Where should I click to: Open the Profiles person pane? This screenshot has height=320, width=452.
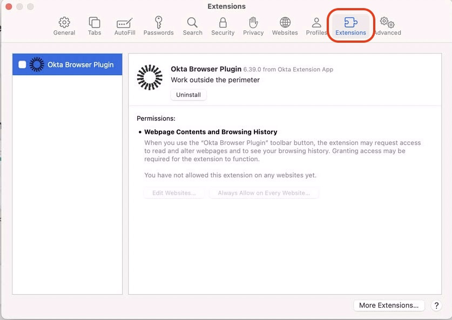[316, 26]
